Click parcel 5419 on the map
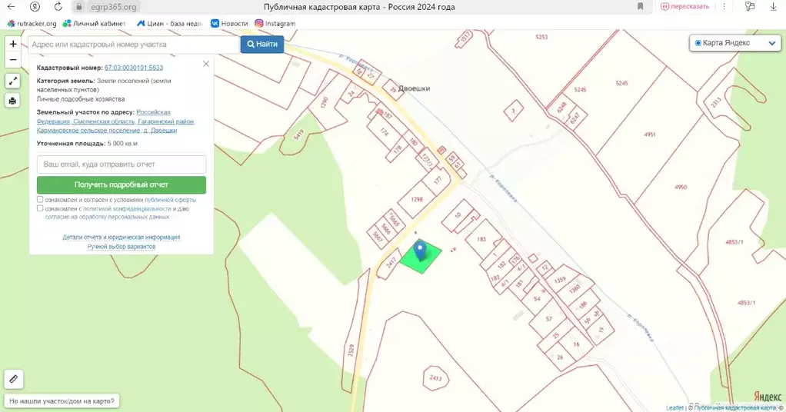786x412 pixels. [298, 135]
